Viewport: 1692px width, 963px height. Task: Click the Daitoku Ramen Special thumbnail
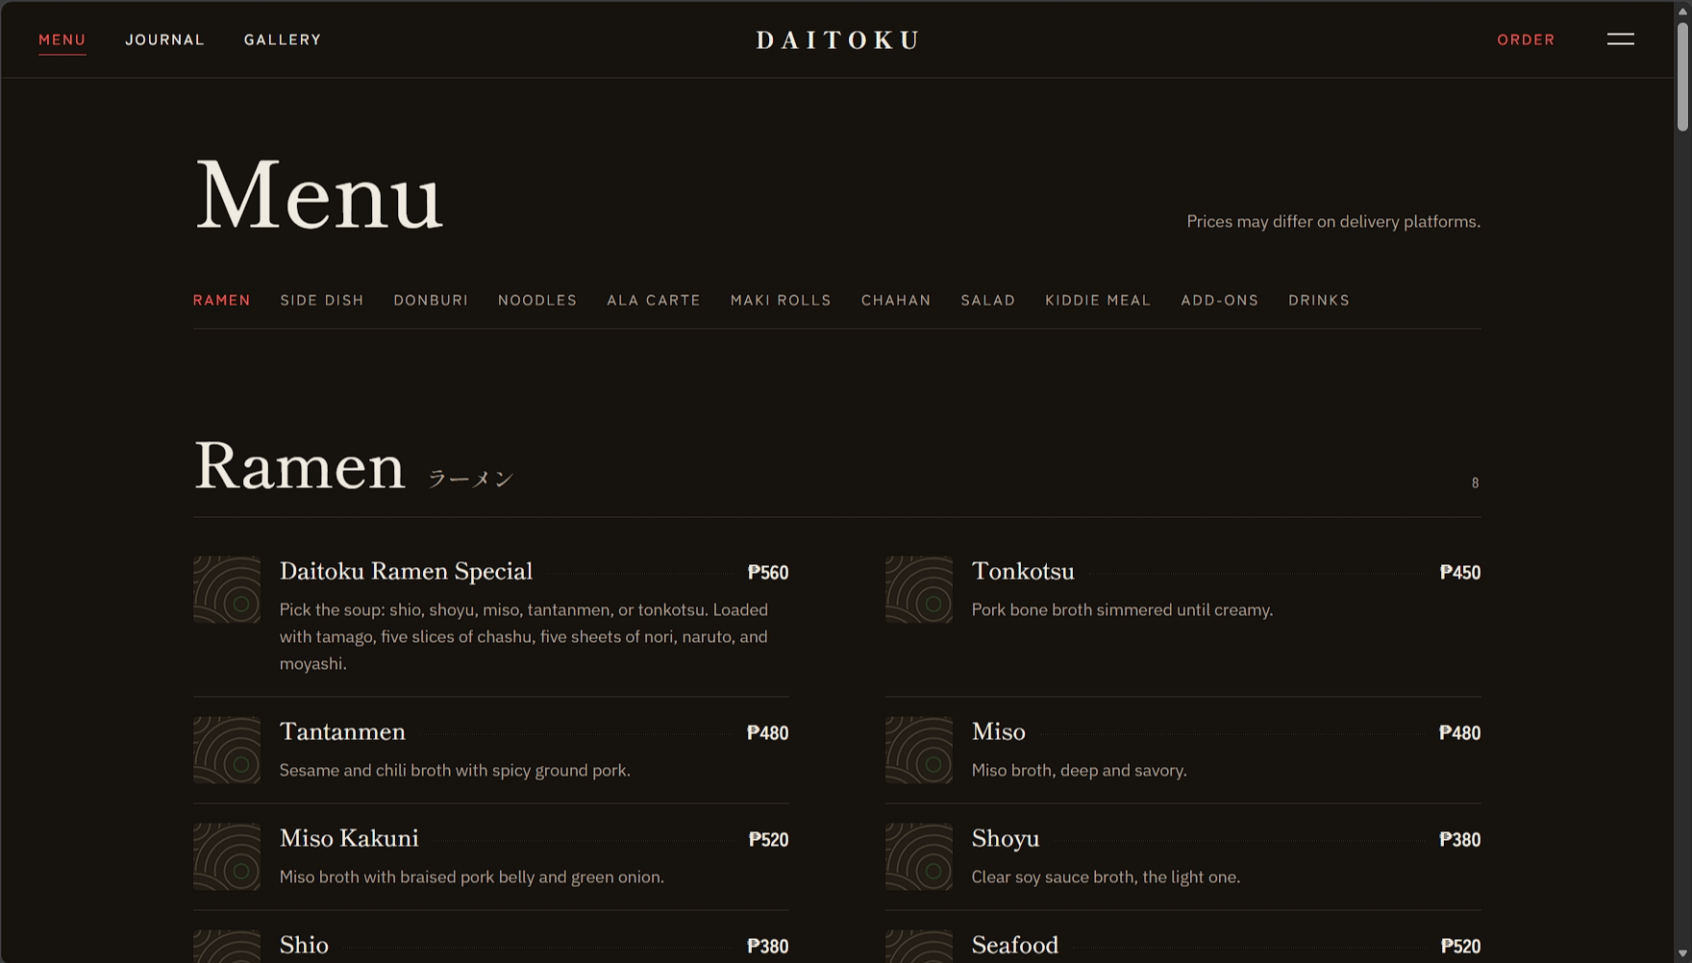227,590
